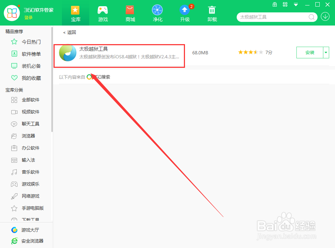The image size is (335, 248).
Task: Click the skin/apps icon in title bar
Action: pyautogui.click(x=285, y=4)
